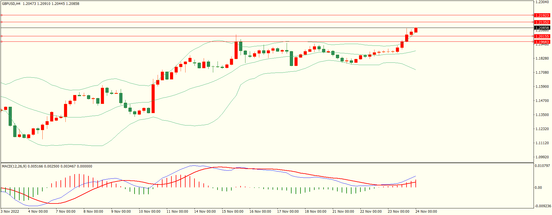Click the 10 Nov 00:00 date label
552x215 pixels.
point(150,212)
